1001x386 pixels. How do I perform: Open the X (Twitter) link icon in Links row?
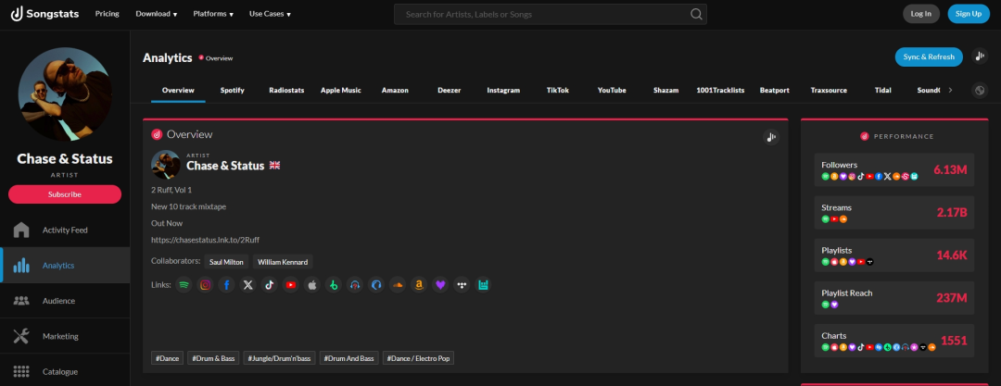pos(247,285)
